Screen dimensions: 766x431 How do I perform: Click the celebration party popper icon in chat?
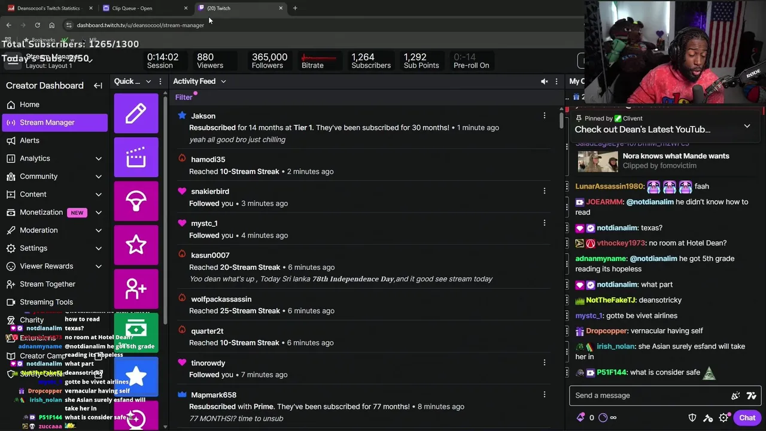(x=735, y=395)
